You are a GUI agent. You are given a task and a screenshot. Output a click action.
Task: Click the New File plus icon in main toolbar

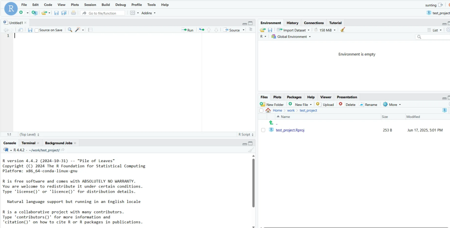click(x=21, y=13)
